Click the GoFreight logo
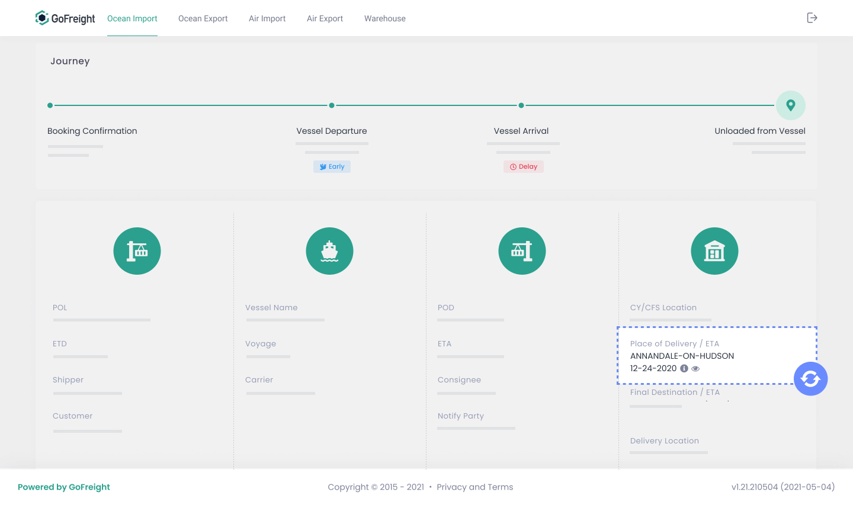This screenshot has width=853, height=505. [65, 18]
